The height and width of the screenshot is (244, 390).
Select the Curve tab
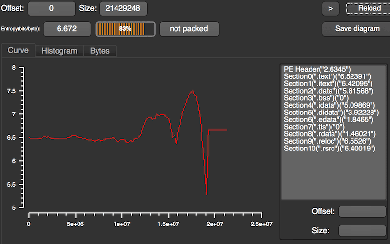[x=18, y=51]
